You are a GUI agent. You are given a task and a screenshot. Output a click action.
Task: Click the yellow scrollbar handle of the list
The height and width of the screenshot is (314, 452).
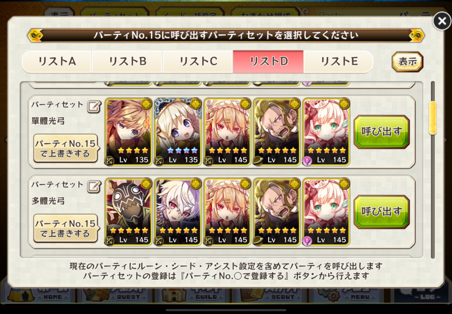[433, 118]
